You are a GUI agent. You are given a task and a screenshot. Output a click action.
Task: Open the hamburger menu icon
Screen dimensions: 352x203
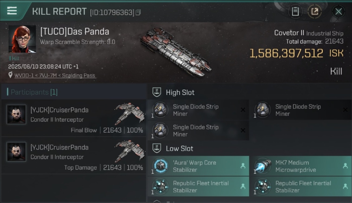click(x=12, y=11)
